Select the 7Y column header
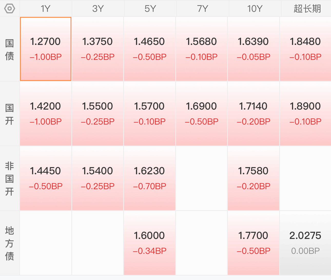 click(x=202, y=9)
